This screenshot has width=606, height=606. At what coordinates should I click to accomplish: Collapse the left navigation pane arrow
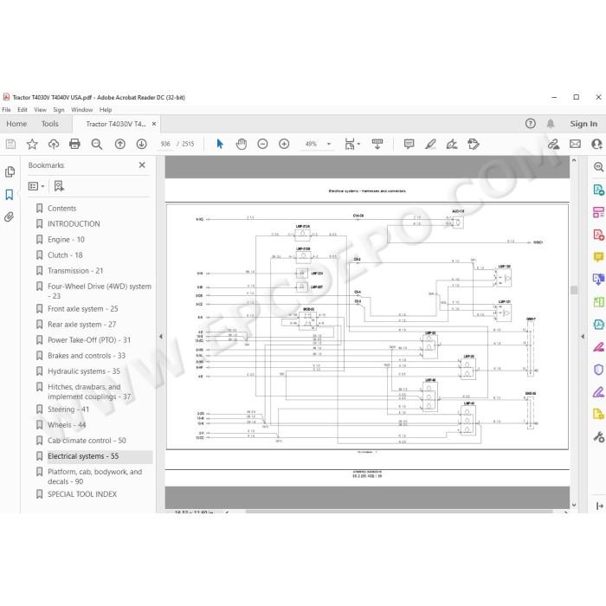(161, 336)
